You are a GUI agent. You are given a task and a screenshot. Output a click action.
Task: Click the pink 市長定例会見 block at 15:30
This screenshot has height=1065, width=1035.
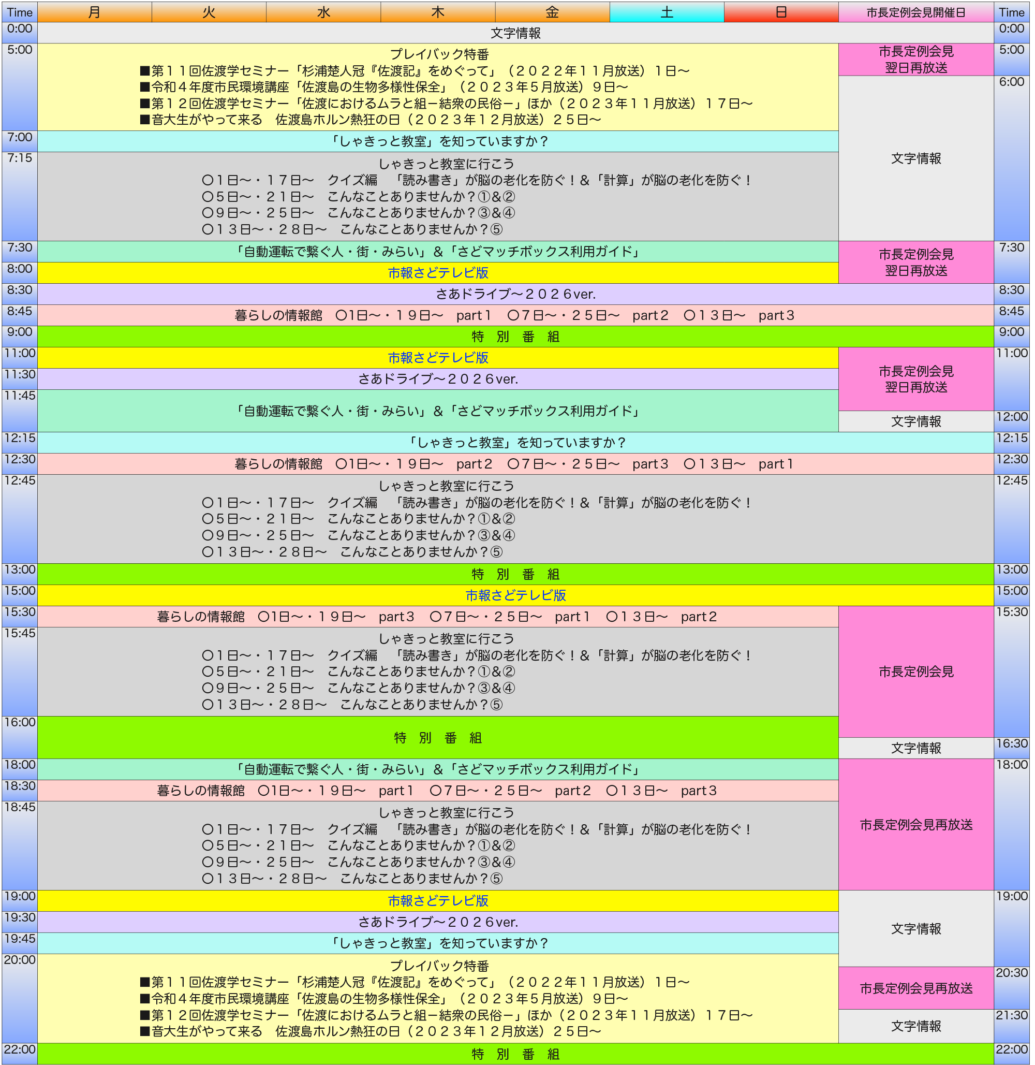click(x=916, y=672)
